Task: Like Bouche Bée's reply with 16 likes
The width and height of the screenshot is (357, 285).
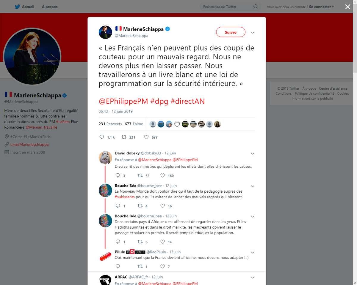Action: click(x=163, y=206)
